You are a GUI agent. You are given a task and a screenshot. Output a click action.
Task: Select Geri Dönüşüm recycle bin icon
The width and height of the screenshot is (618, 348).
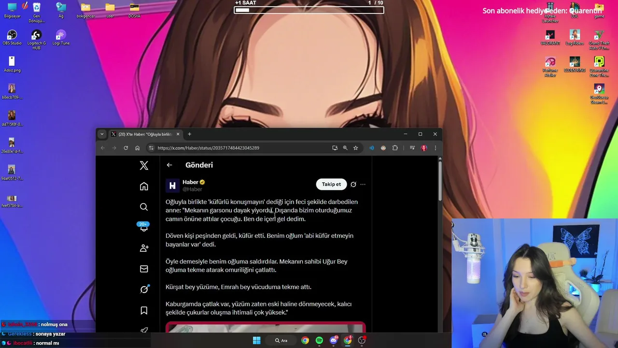pos(36,13)
